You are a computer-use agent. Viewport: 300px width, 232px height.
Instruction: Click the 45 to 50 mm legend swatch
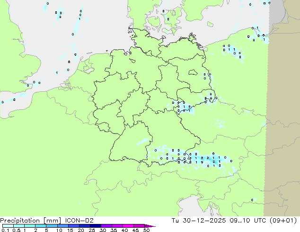coord(139,226)
